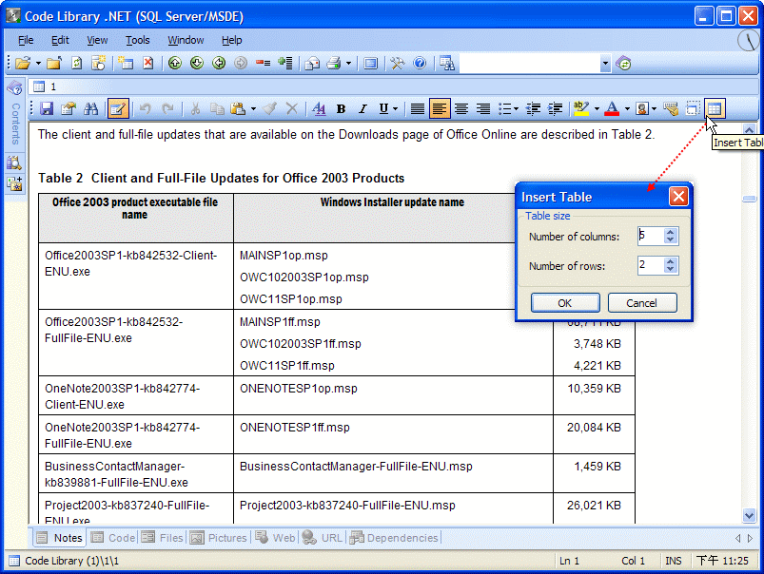Click the green Back arrow icon
Viewport: 764px width, 574px height.
(x=219, y=64)
